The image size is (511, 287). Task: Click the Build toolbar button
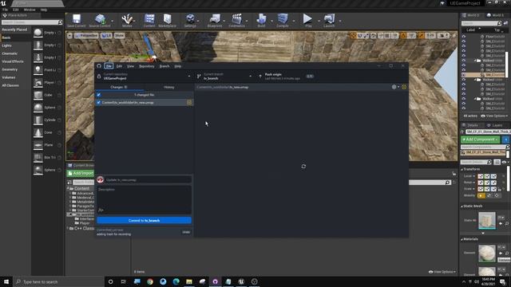261,21
